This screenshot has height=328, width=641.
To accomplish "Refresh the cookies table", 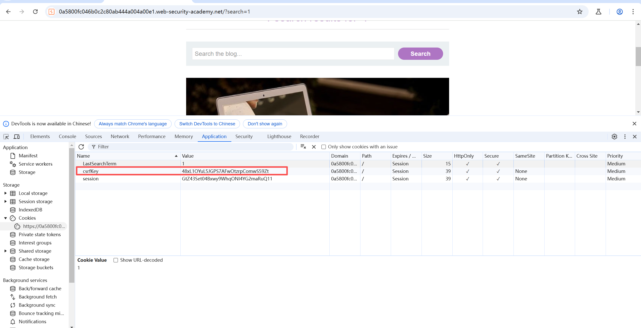I will (x=81, y=147).
